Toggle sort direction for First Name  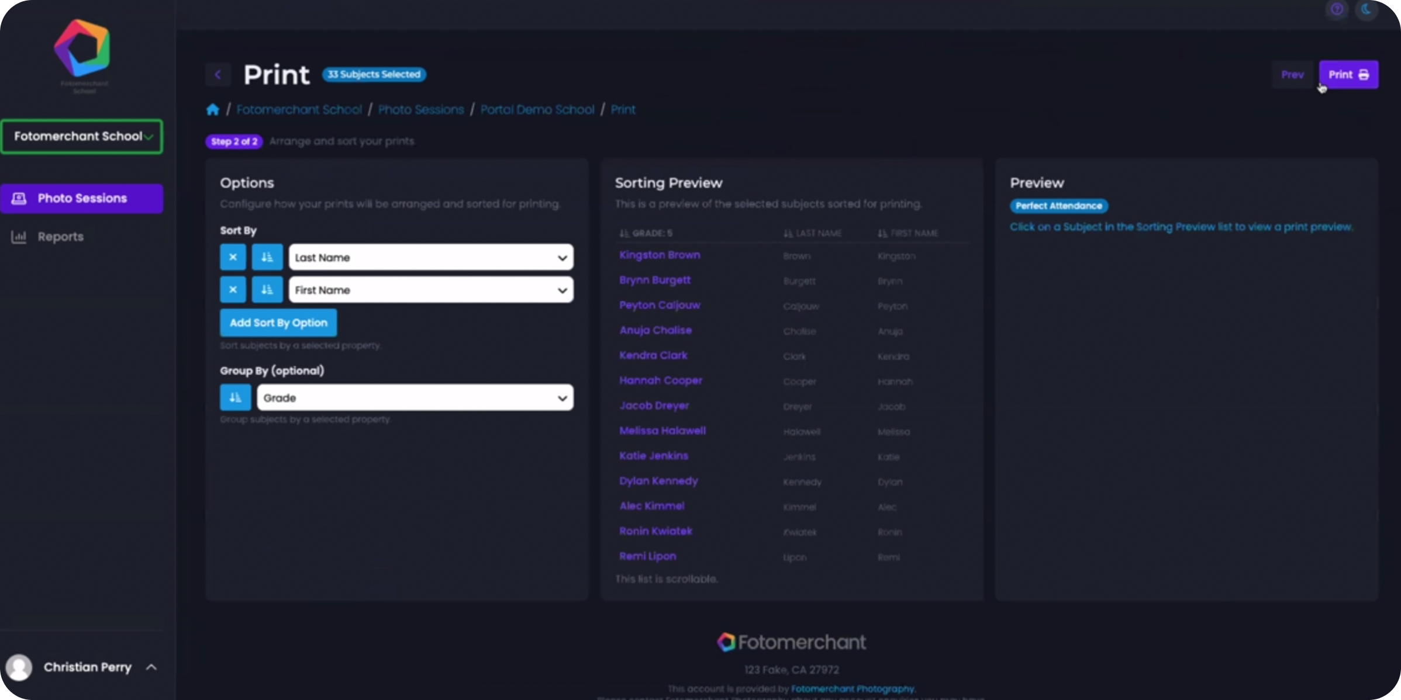pyautogui.click(x=267, y=290)
